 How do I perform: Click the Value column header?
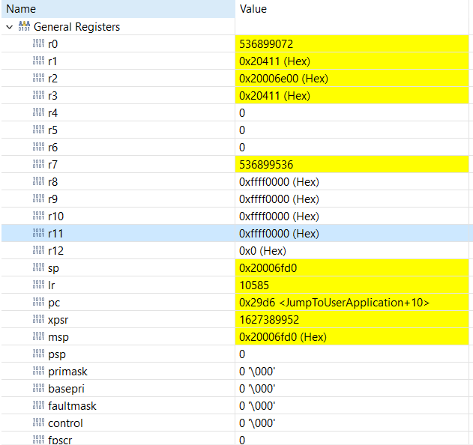(x=253, y=9)
